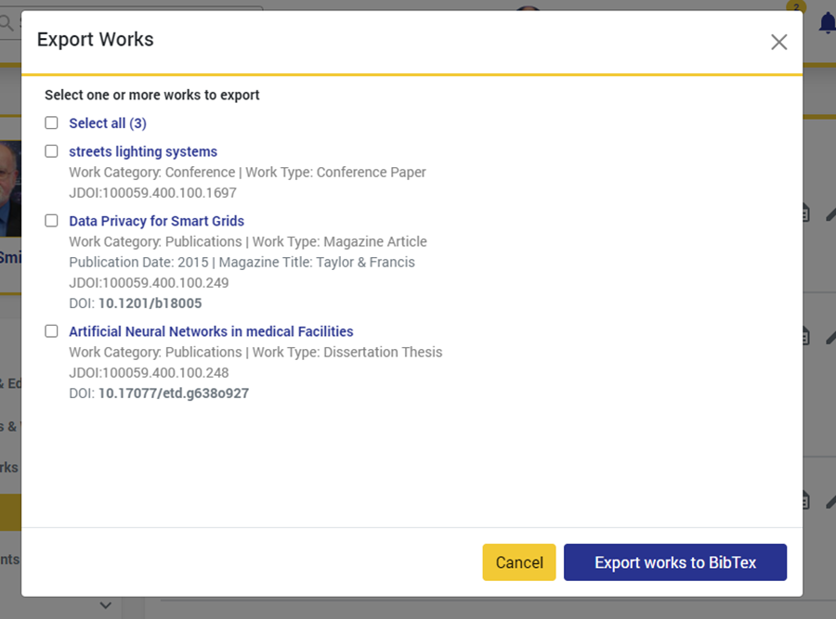Check Artificial Neural Networks work checkbox

[x=52, y=331]
